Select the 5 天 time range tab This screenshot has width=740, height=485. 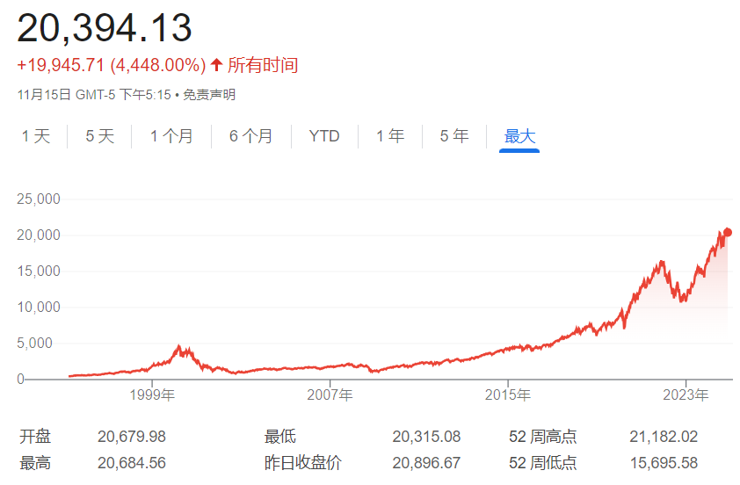[100, 136]
